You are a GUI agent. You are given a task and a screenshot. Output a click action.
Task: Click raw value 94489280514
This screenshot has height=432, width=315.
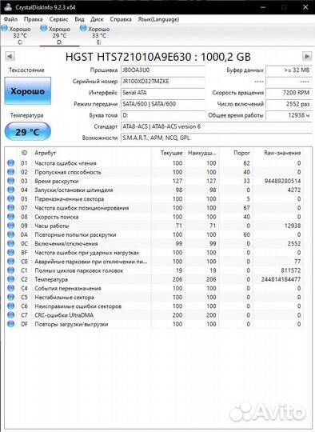(282, 181)
